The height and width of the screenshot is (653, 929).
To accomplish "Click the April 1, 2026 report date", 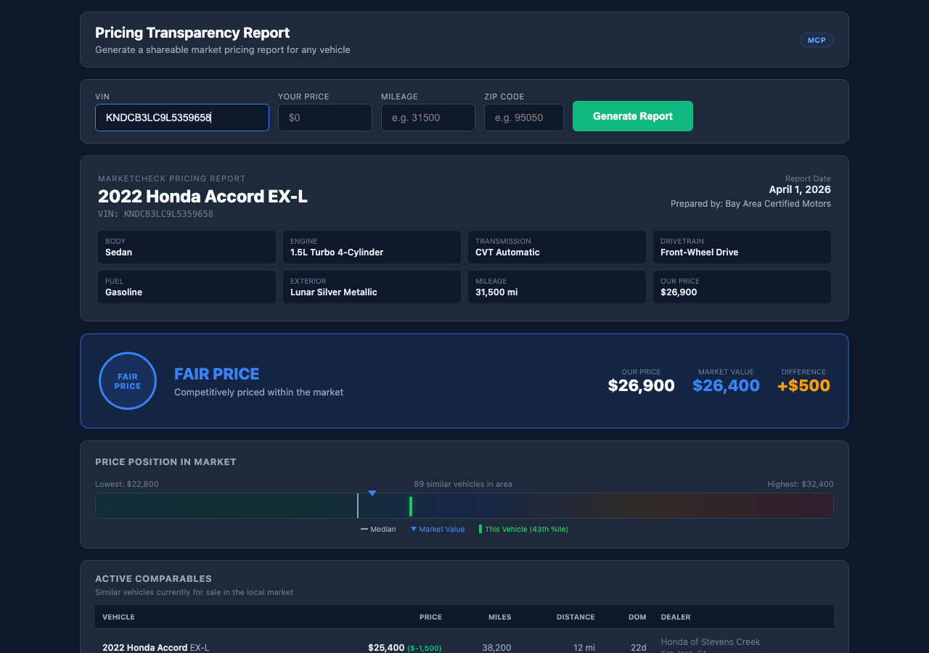I will [x=800, y=190].
